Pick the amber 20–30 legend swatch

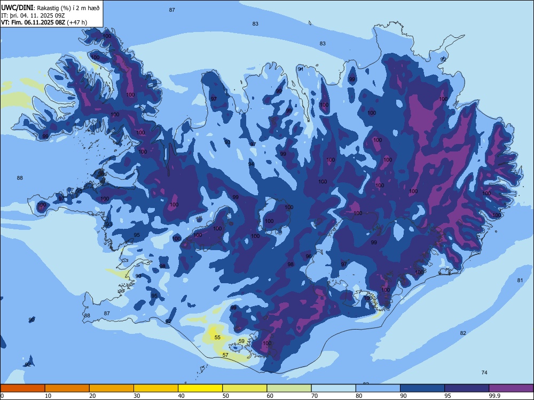[112, 388]
